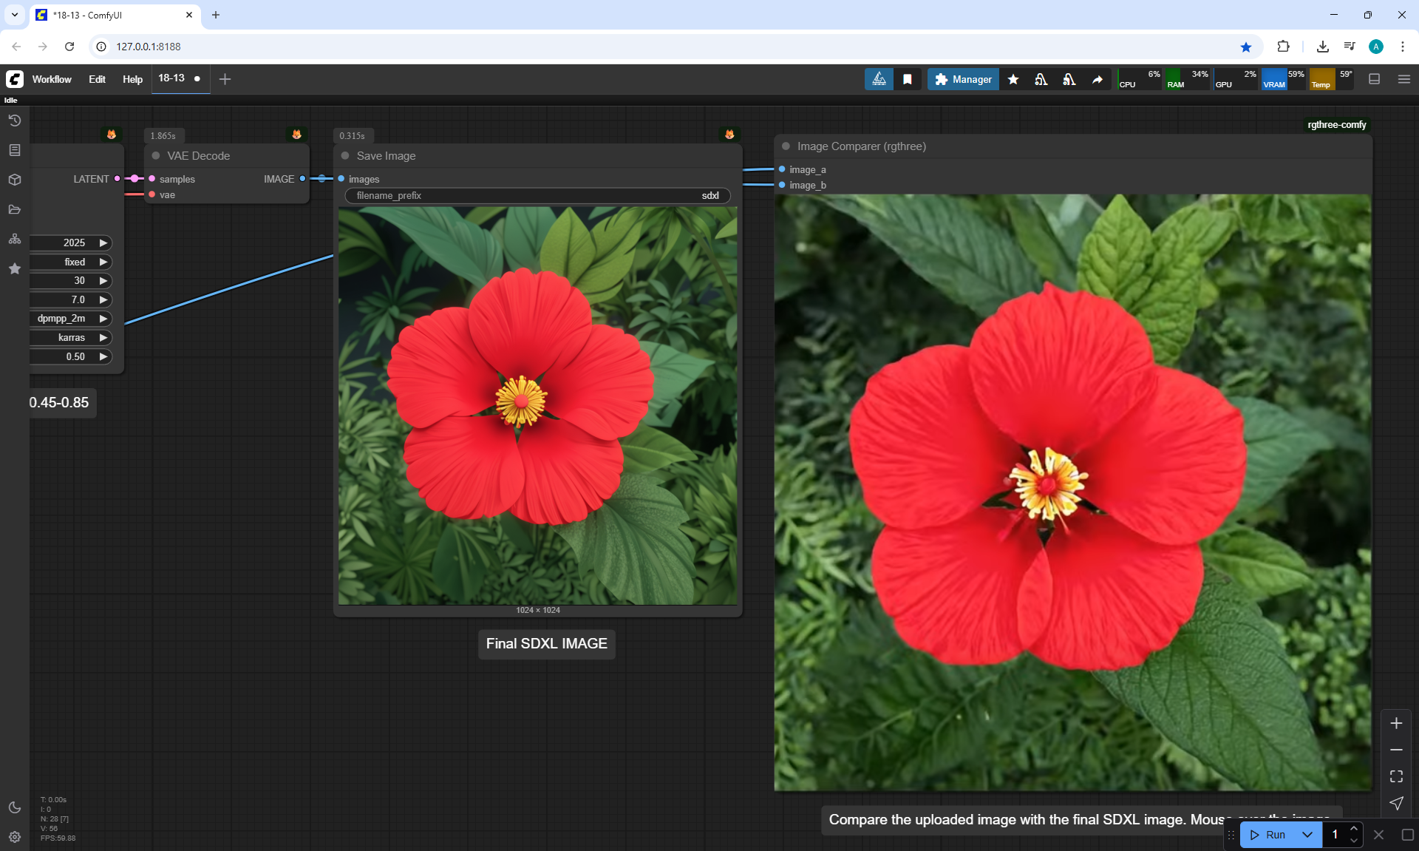Click the filename_prefix field
The height and width of the screenshot is (851, 1419).
(537, 196)
